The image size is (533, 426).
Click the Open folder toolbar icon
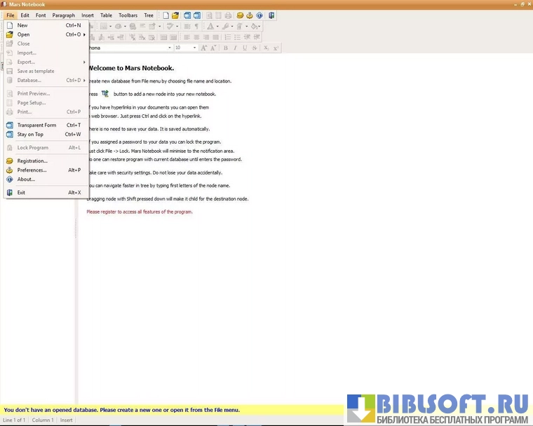tap(176, 15)
